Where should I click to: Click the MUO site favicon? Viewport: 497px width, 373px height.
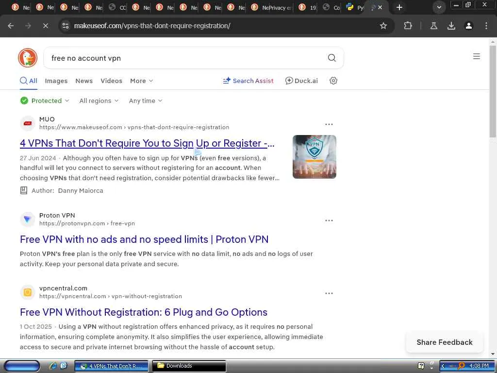(x=28, y=123)
